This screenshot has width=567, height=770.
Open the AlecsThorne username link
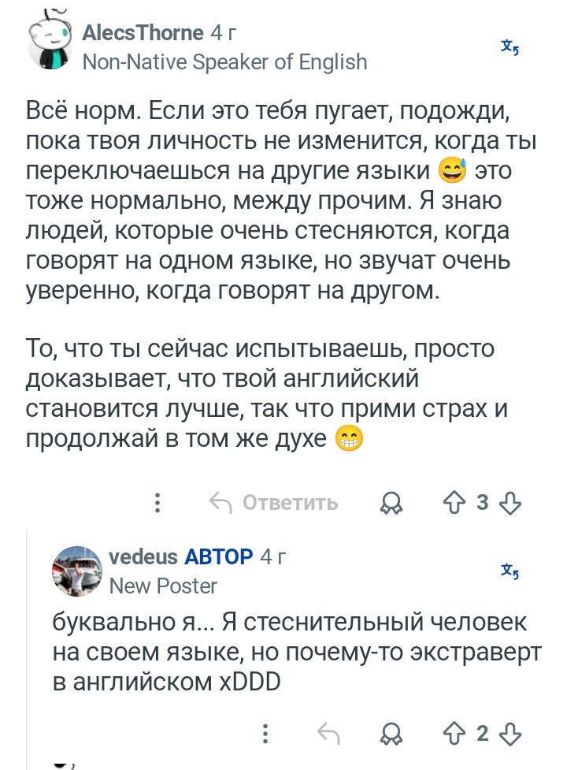pos(143,33)
